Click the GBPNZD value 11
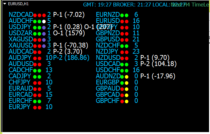Image resolution: width=210 pixels, height=134 pixels. coord(136,33)
